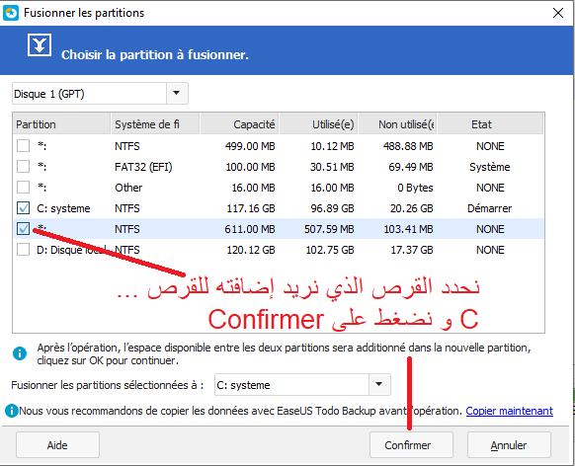This screenshot has height=466, width=575.
Task: Click the merge partition header icon
Action: (x=40, y=45)
